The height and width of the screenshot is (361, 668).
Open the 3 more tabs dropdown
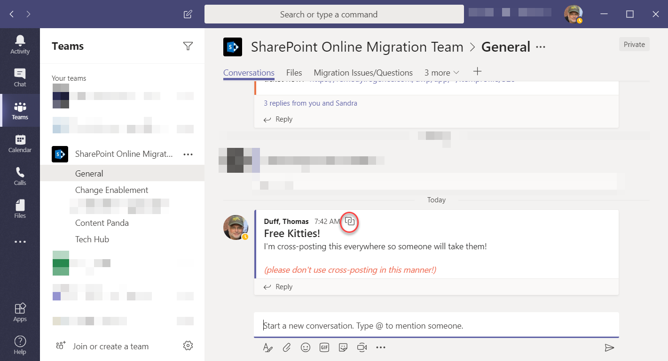coord(441,72)
